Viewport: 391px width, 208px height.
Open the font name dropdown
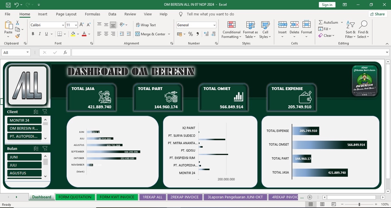coord(62,25)
